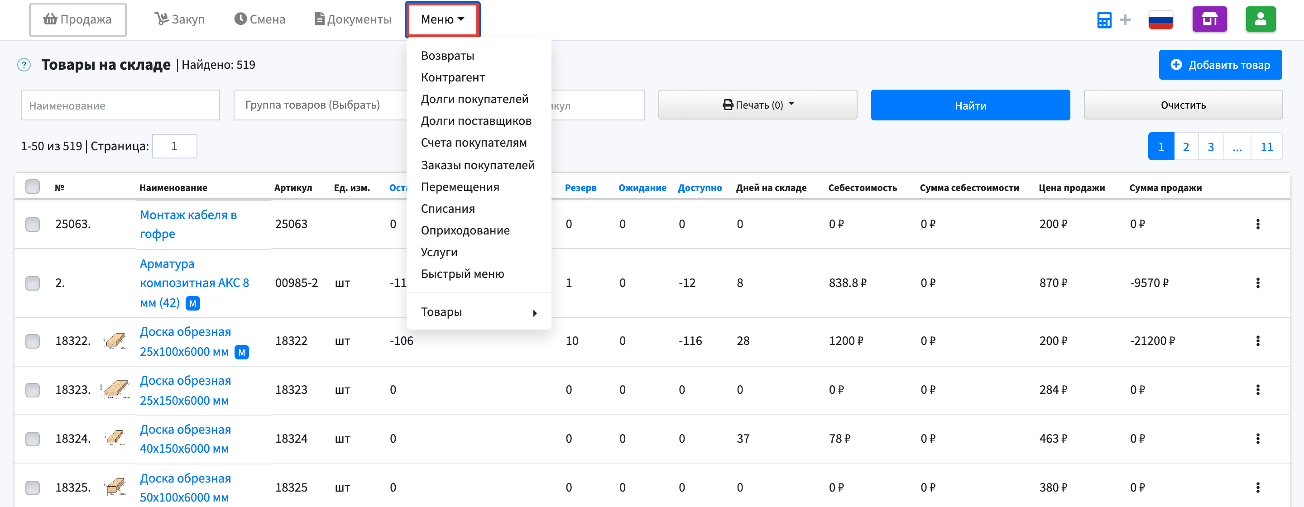Screen dimensions: 1304x507
Task: Check the box for row 25063
Action: click(x=33, y=224)
